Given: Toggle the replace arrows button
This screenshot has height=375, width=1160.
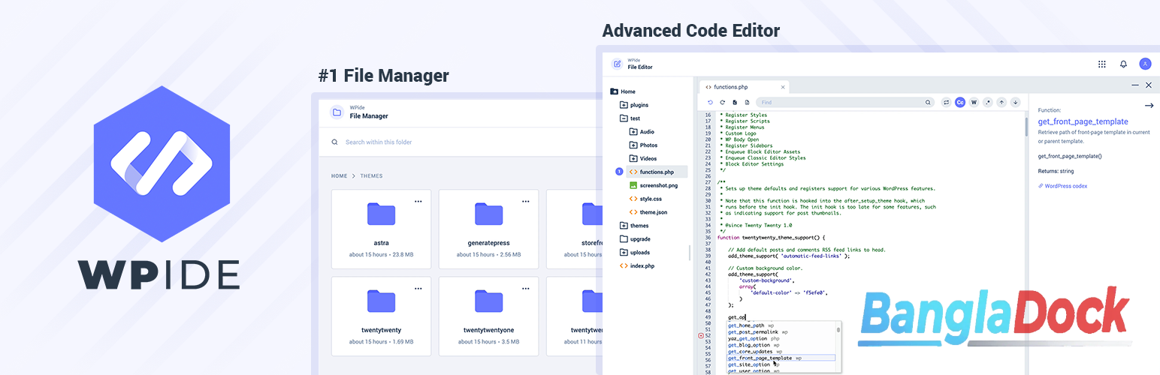Looking at the screenshot, I should 946,102.
